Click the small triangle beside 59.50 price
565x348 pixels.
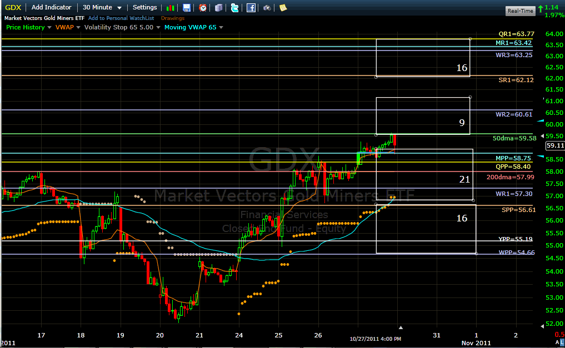[x=543, y=136]
